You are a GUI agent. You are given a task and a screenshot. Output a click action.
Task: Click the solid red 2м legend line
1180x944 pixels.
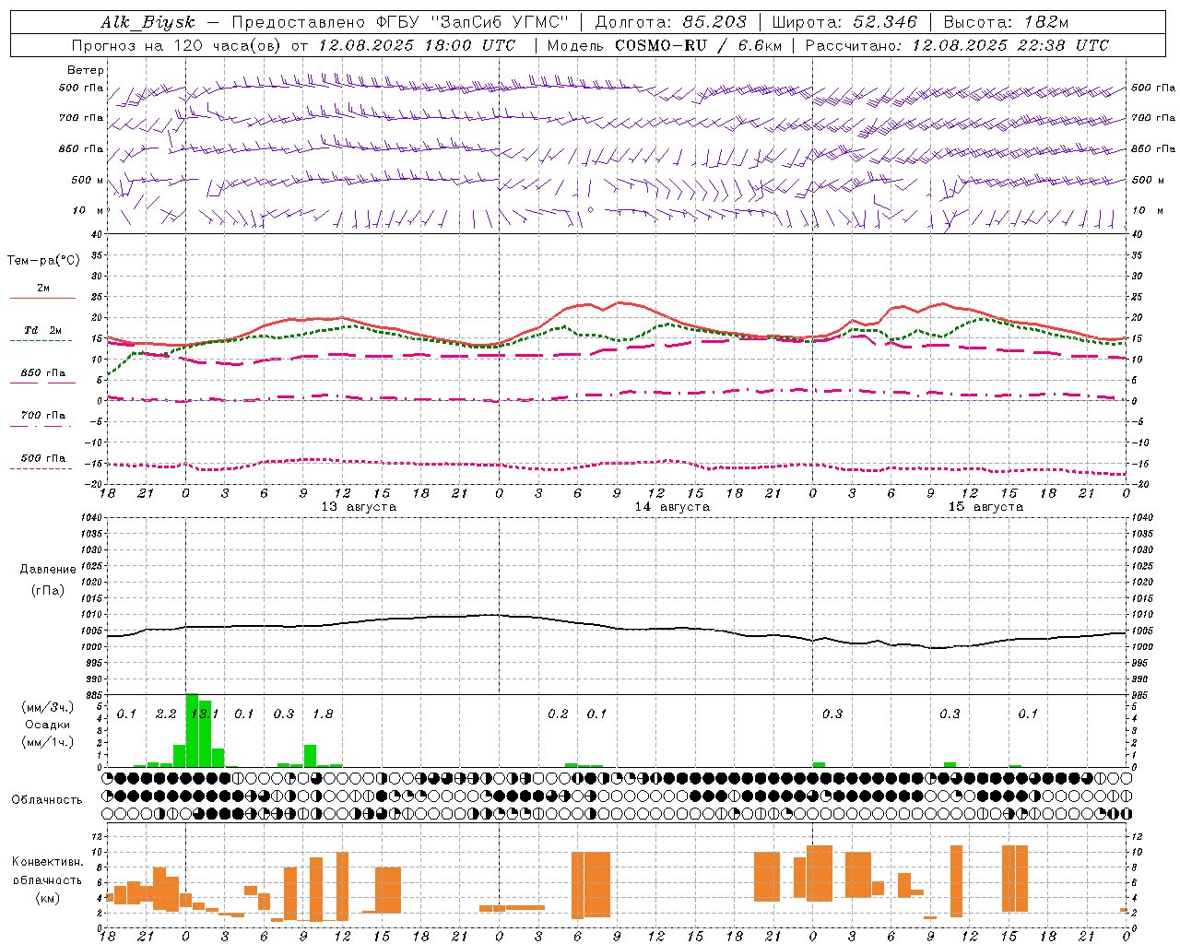[x=42, y=298]
